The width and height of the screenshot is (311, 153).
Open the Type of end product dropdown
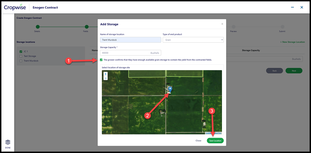pos(193,40)
